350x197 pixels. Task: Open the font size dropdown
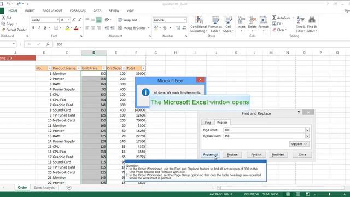[69, 20]
